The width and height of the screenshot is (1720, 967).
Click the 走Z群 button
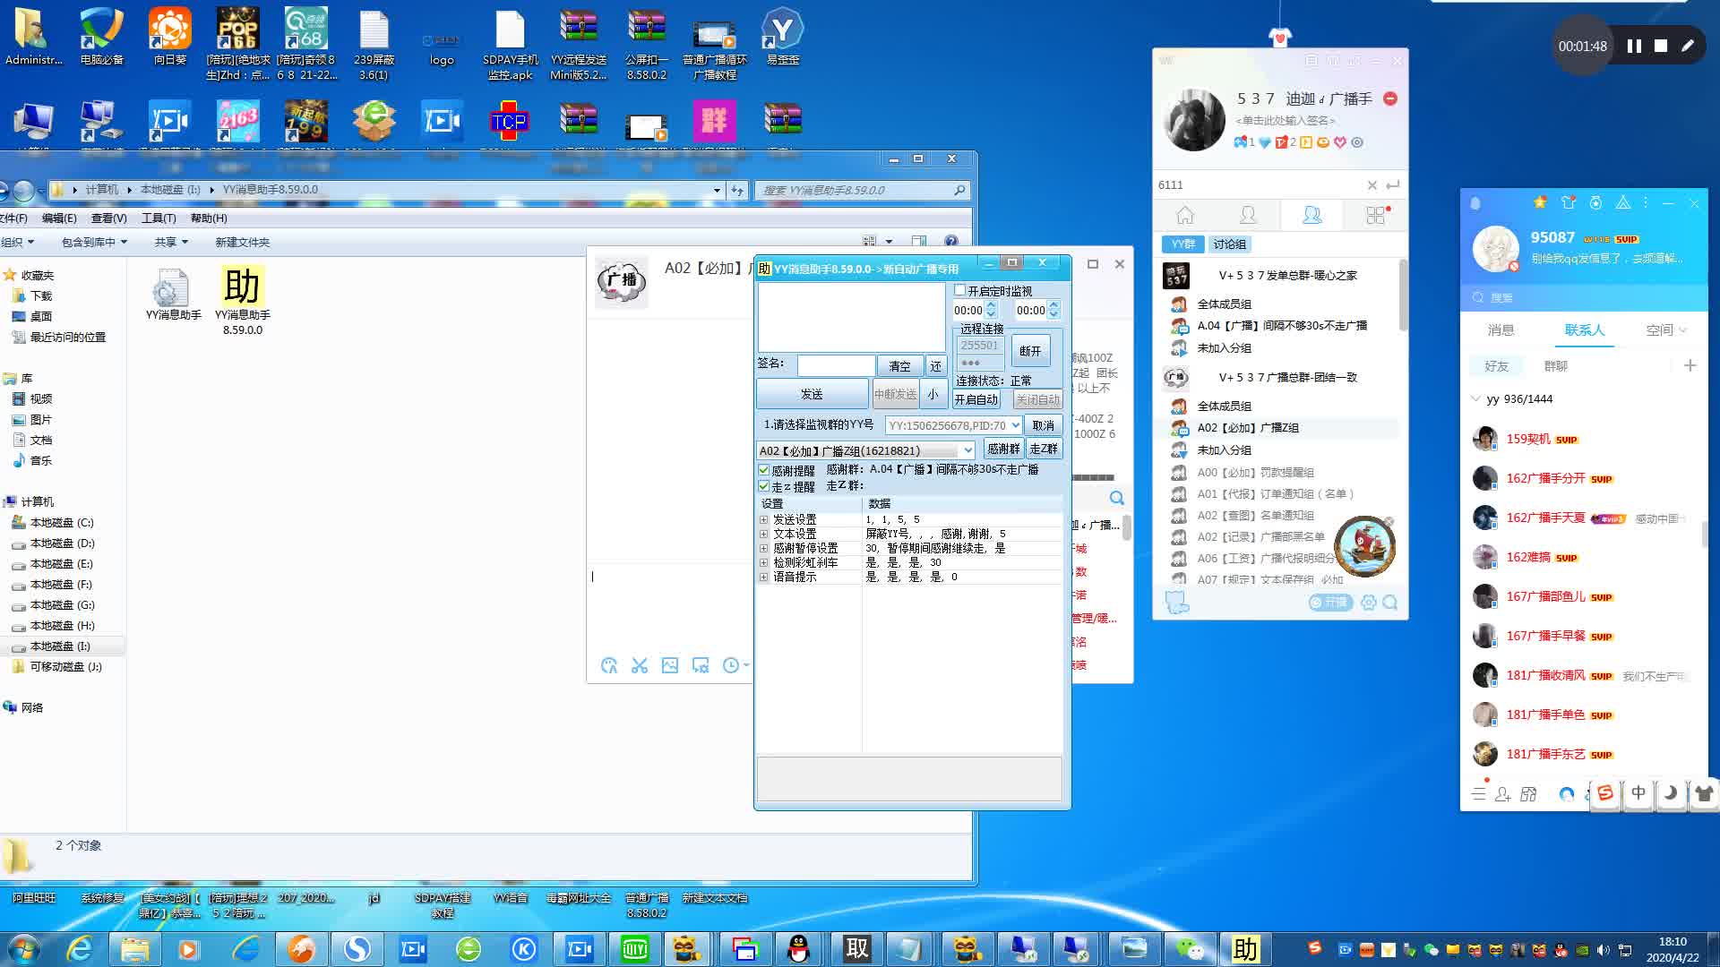click(x=1044, y=449)
